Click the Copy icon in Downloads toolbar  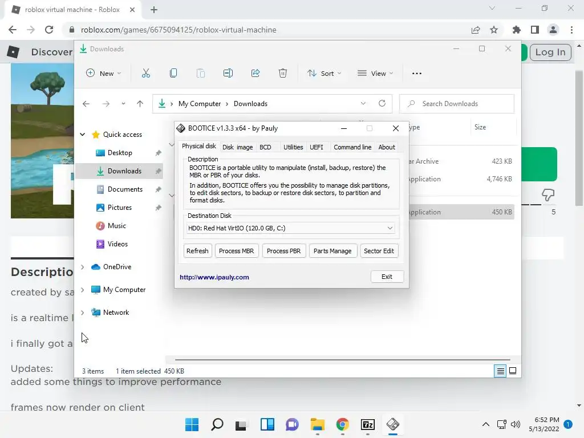tap(173, 74)
